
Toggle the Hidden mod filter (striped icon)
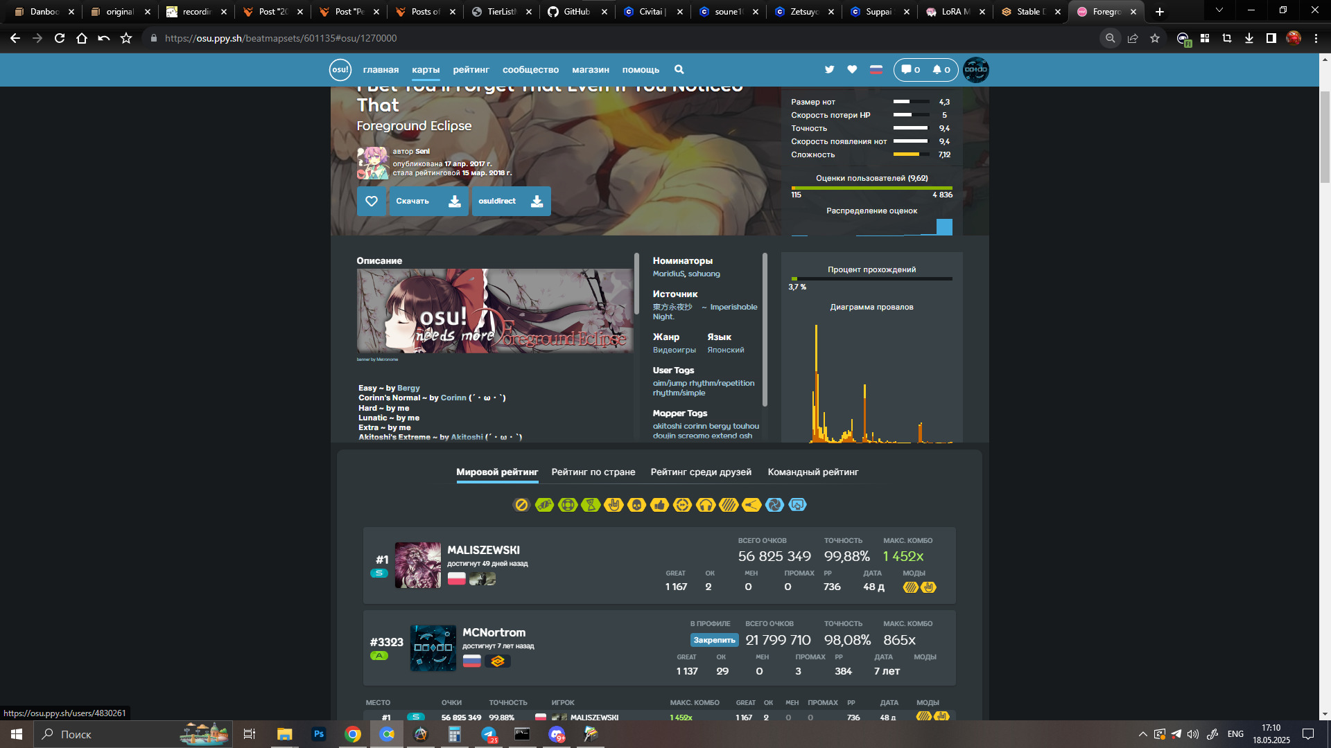(729, 505)
